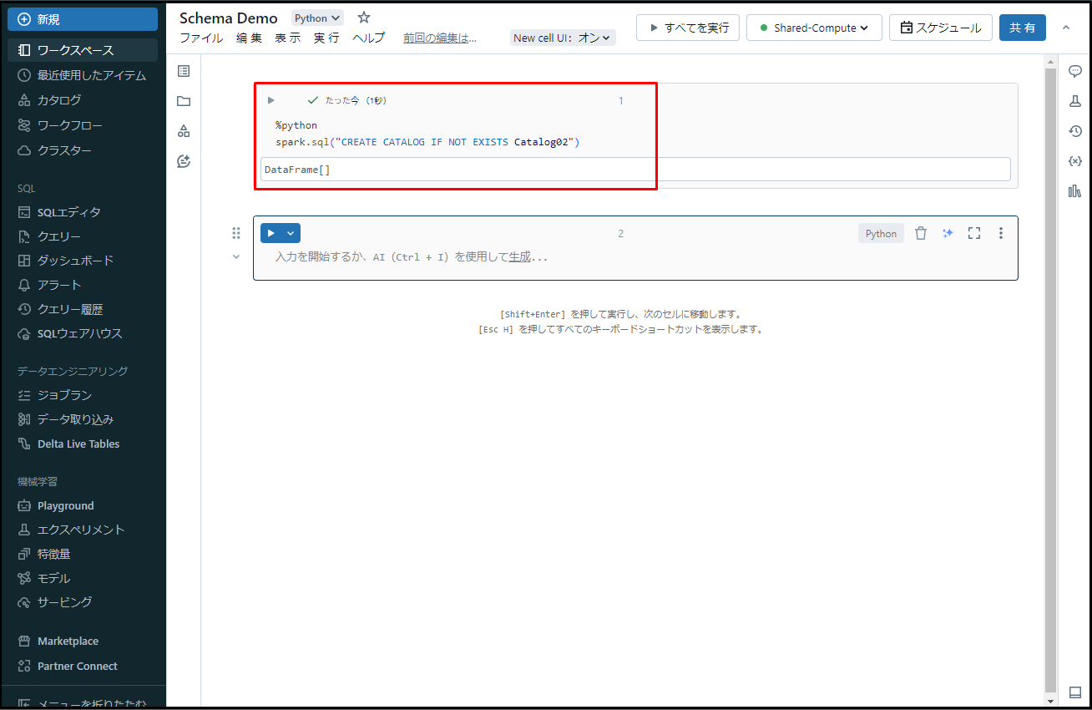The height and width of the screenshot is (710, 1092).
Task: Click the ワークフロー sidebar icon
Action: point(24,125)
